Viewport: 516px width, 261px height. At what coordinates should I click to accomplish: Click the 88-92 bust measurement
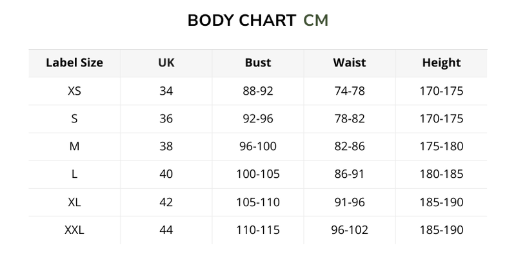(258, 91)
